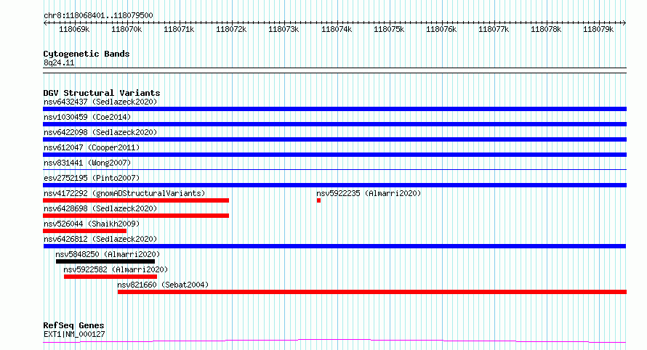647x350 pixels.
Task: Click the blue bar under nsv1030459 (Coe2014)
Action: [x=334, y=124]
